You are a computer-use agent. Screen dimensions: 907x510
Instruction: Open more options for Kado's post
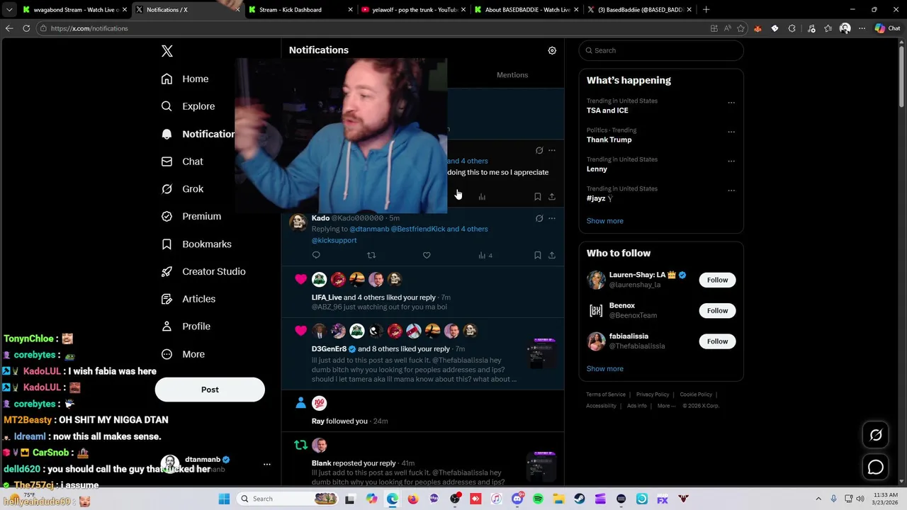coord(552,218)
